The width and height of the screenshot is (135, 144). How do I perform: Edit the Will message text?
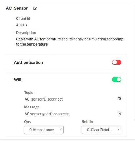(119, 113)
